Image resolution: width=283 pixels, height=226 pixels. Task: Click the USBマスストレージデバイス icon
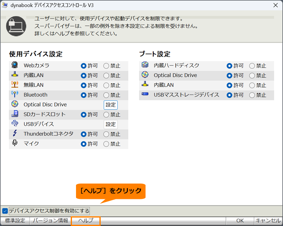pyautogui.click(x=145, y=94)
